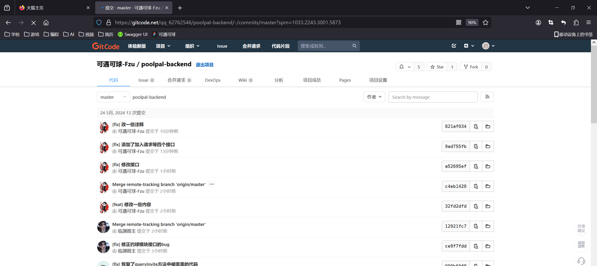Open the 编程 bookmarks folder
The image size is (597, 266).
(x=51, y=35)
